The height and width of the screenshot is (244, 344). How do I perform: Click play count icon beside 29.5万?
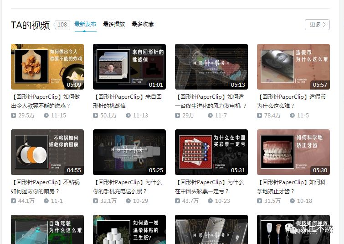coord(13,115)
